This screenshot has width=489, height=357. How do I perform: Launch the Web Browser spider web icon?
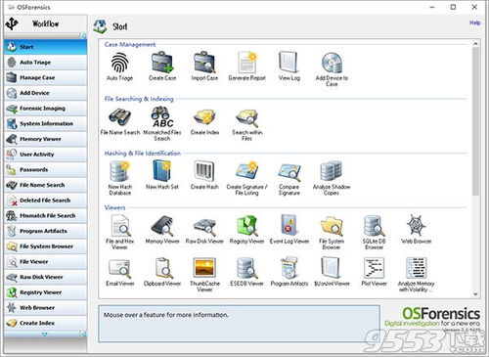tap(417, 226)
